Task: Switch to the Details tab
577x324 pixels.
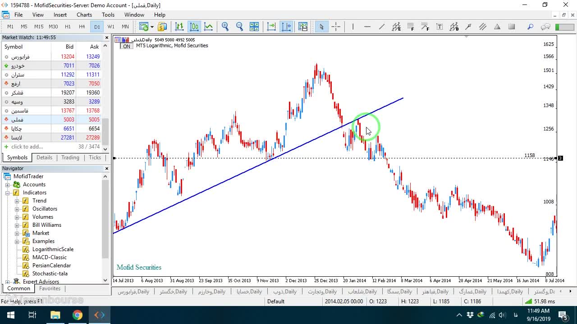Action: (x=44, y=157)
